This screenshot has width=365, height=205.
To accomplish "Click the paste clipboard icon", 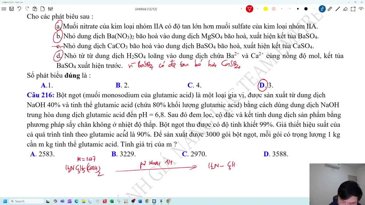I will click(35, 9).
